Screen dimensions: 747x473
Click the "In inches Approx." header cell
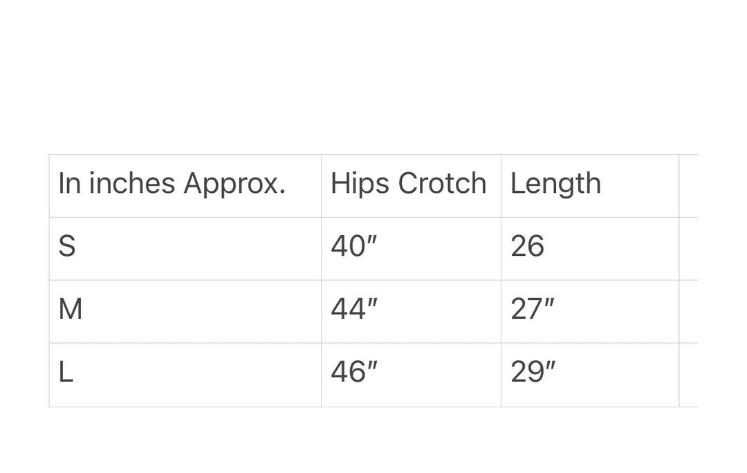coord(172,184)
